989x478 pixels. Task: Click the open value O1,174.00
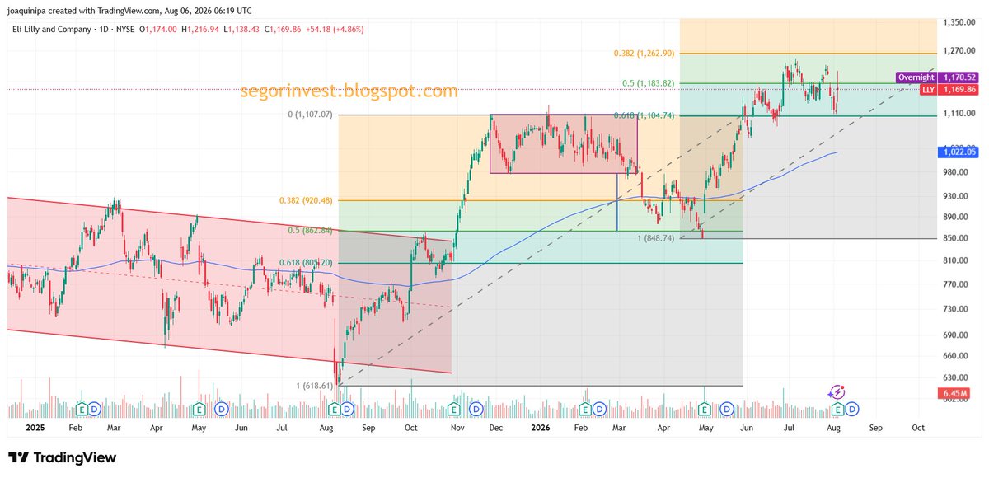point(157,29)
